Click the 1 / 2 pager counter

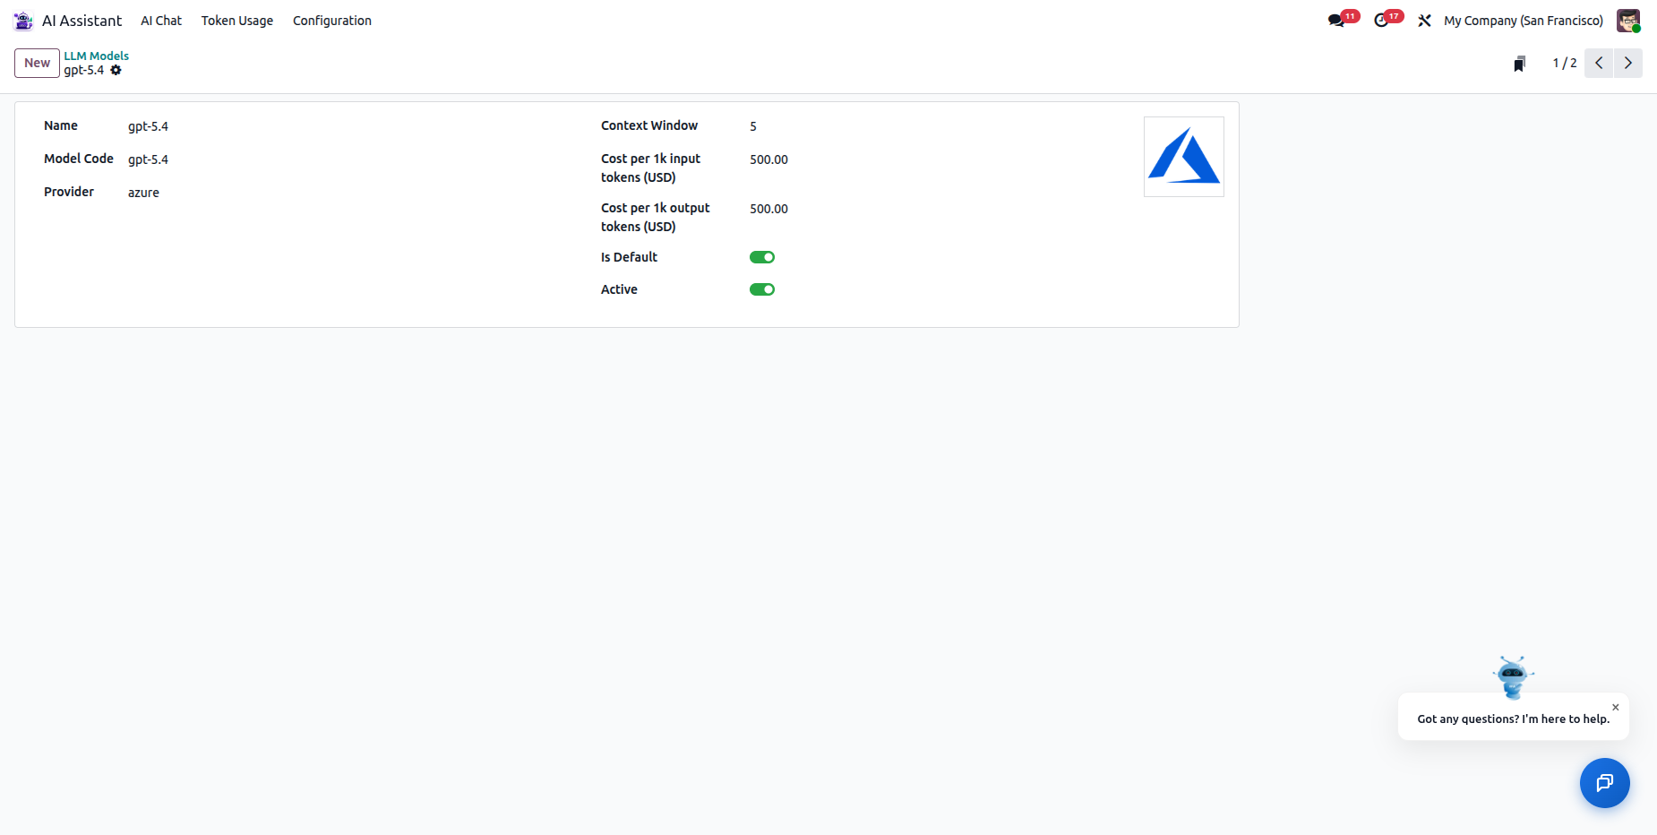coord(1565,63)
